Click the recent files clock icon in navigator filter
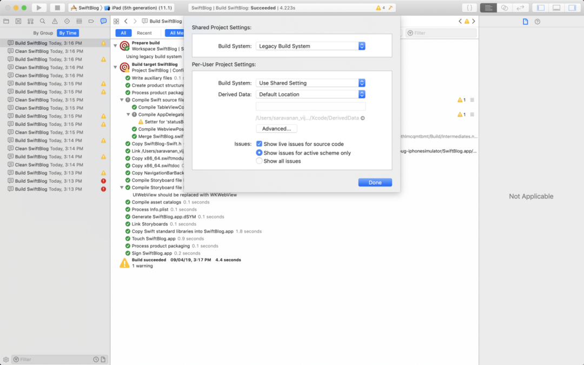 [96, 360]
